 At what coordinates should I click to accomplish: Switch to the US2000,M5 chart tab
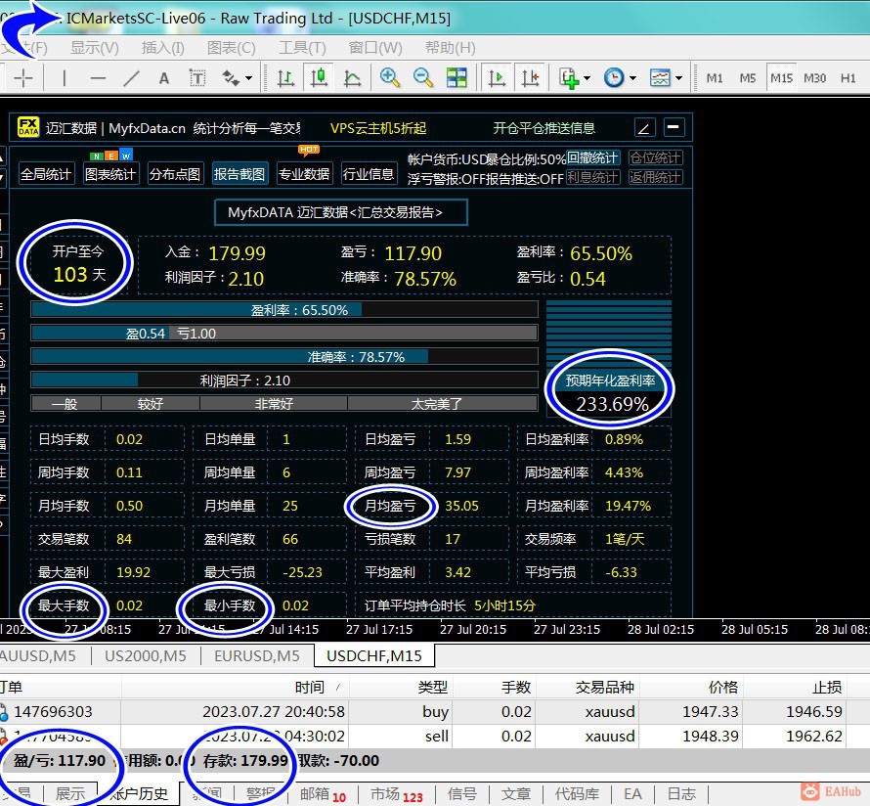[x=146, y=655]
